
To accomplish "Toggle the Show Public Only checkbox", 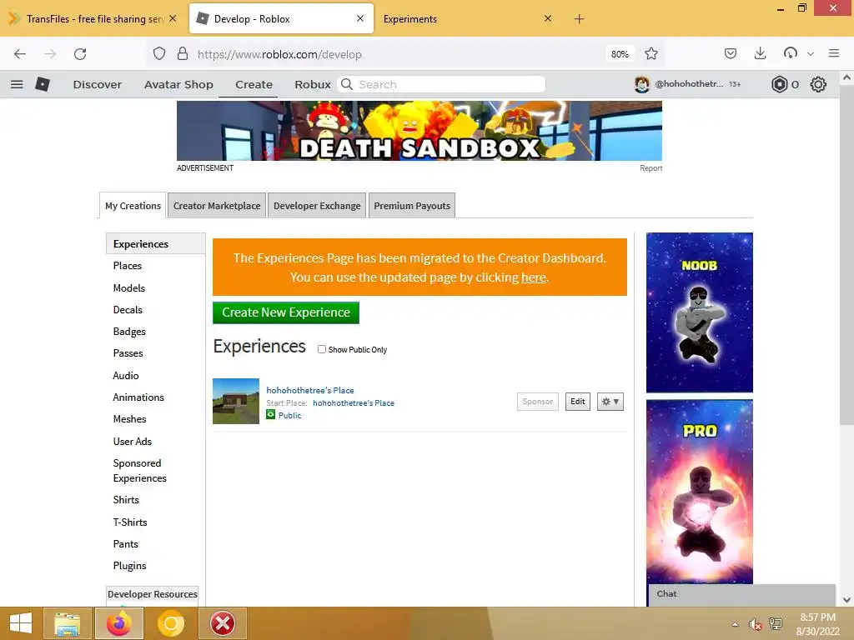I will click(322, 349).
